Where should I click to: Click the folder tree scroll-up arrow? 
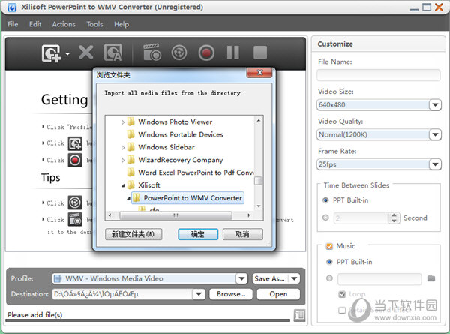[x=259, y=120]
